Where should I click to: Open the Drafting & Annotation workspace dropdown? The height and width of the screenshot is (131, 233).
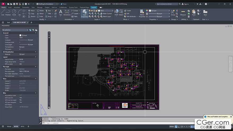48,4
